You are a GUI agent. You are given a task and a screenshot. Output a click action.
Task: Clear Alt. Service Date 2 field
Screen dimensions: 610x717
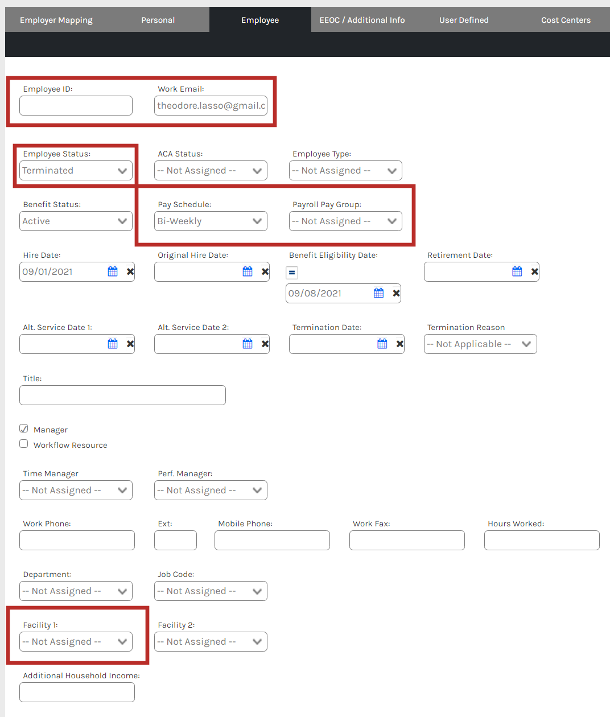(265, 344)
